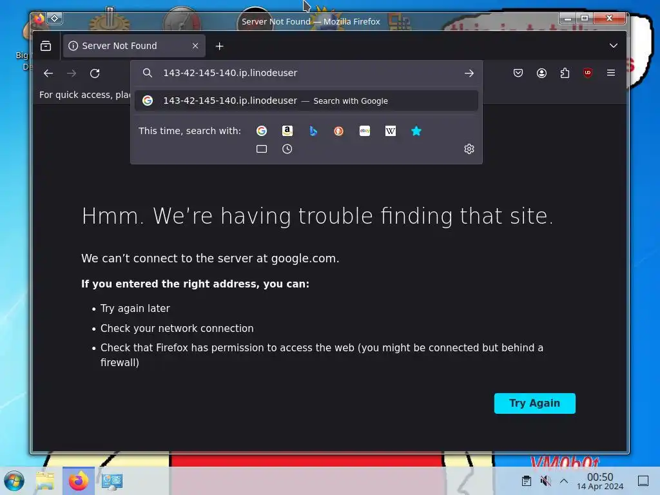Click the Go arrow in address bar
660x495 pixels.
pyautogui.click(x=469, y=73)
